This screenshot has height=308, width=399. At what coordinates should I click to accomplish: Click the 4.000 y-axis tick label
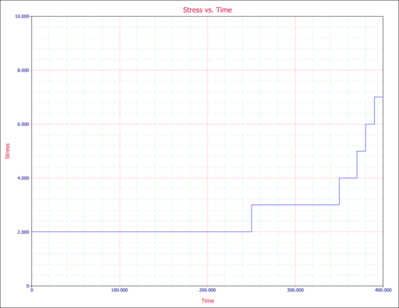coord(23,178)
